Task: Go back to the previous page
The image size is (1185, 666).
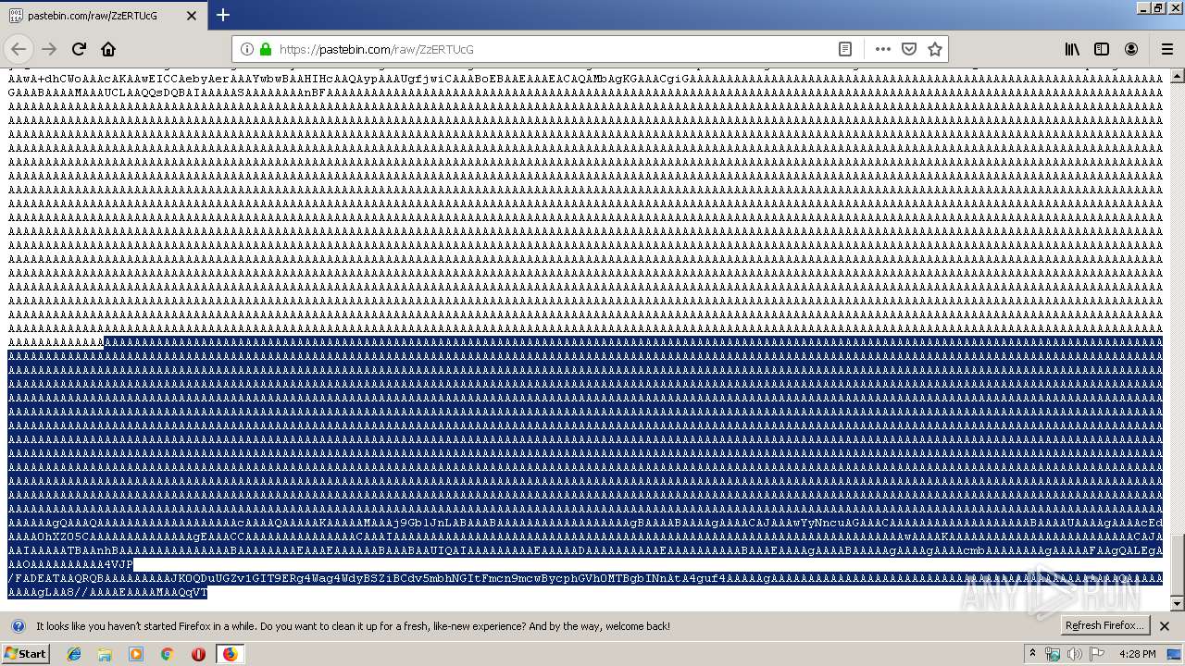Action: [19, 49]
